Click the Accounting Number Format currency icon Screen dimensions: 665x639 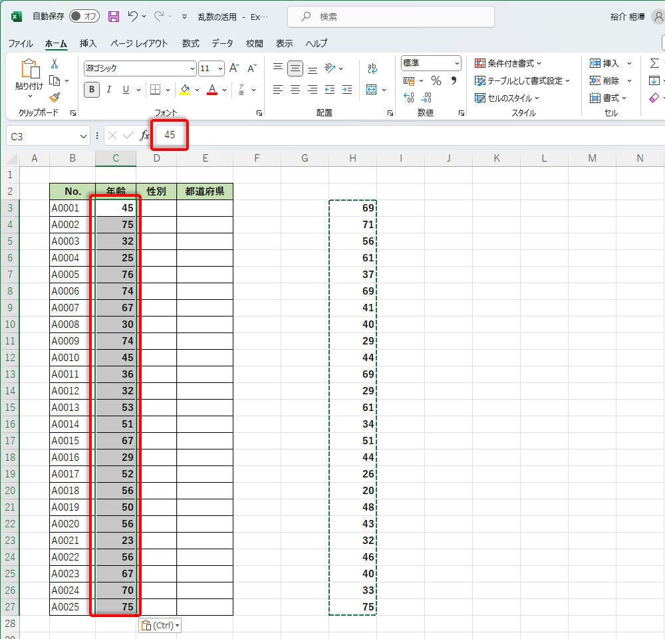[x=409, y=80]
